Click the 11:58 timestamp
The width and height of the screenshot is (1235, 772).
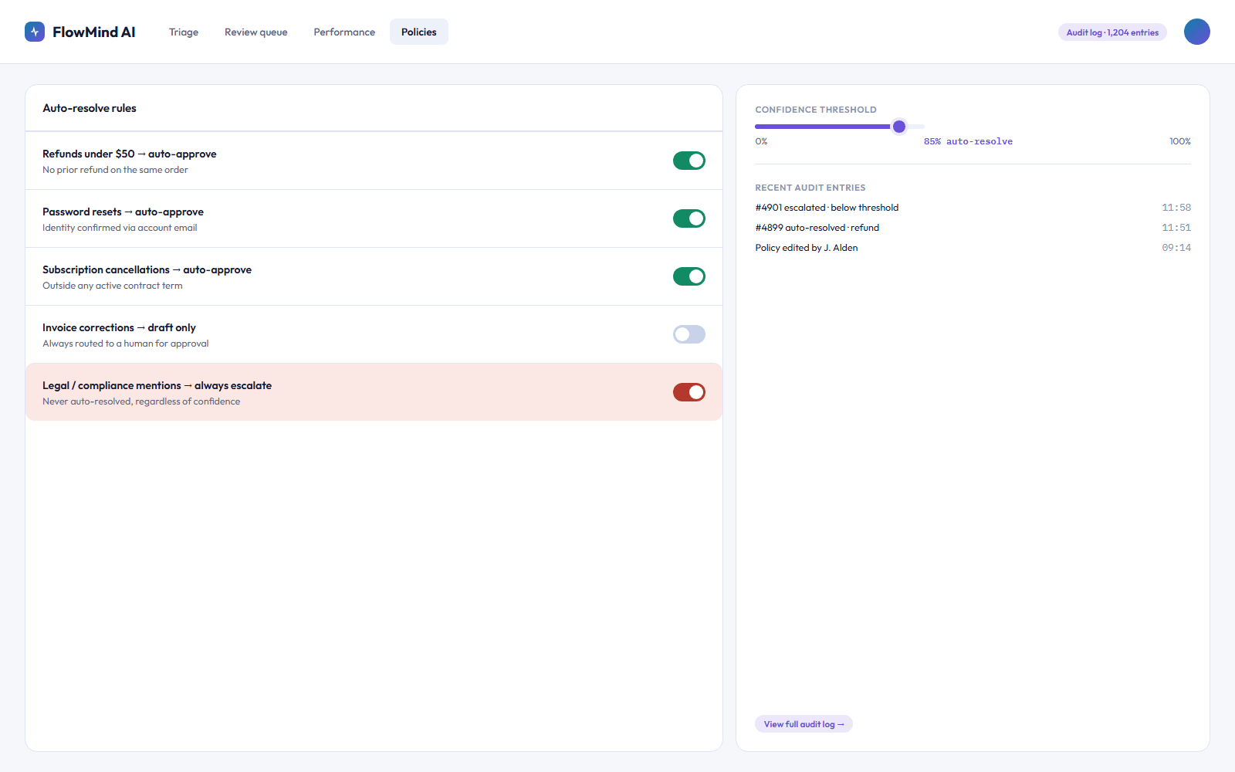[x=1176, y=208]
